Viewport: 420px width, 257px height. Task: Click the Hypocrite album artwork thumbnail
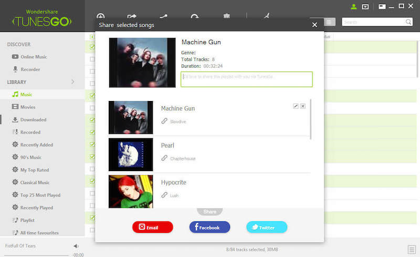[131, 191]
